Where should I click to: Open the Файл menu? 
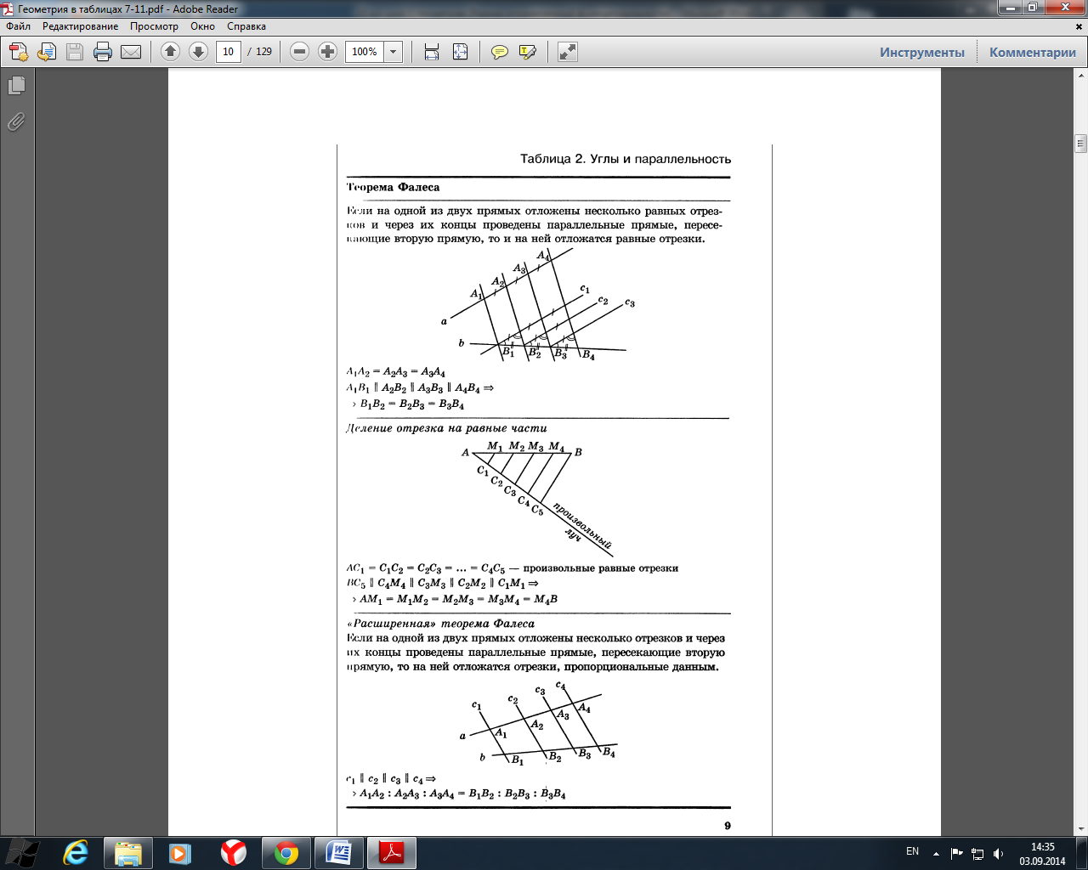pos(18,26)
